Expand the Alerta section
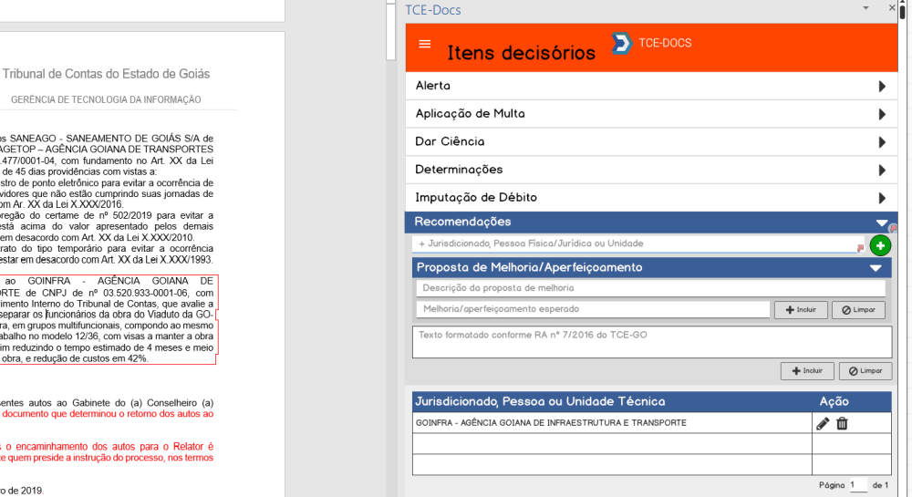This screenshot has height=497, width=912. tap(881, 86)
